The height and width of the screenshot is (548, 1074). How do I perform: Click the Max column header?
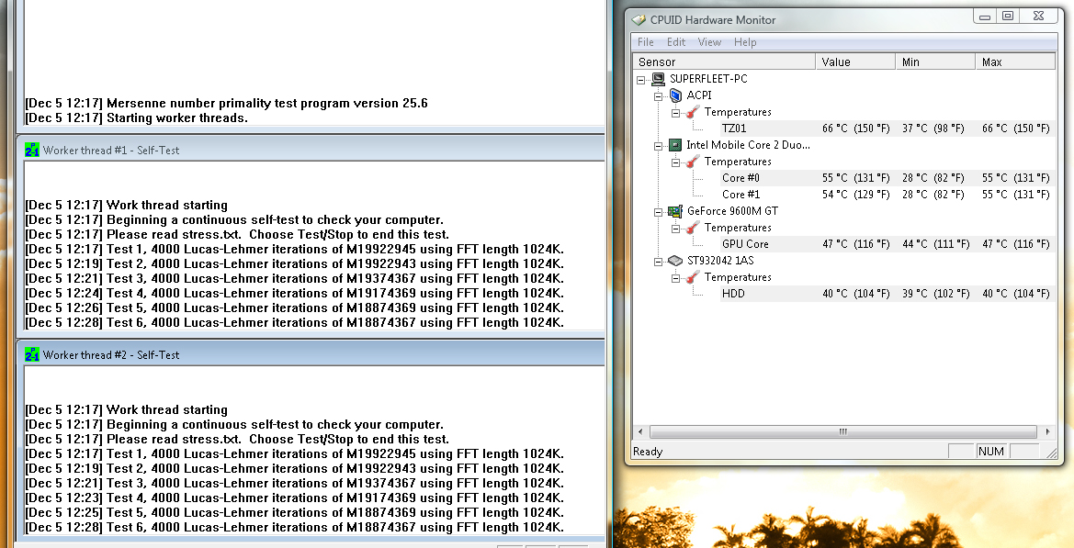pyautogui.click(x=1015, y=62)
